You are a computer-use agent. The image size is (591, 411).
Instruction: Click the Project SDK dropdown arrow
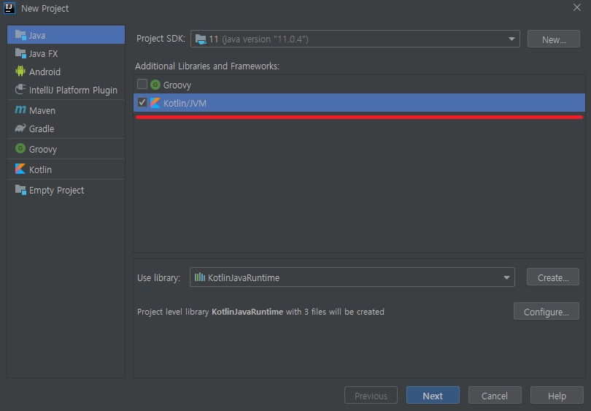pyautogui.click(x=511, y=39)
